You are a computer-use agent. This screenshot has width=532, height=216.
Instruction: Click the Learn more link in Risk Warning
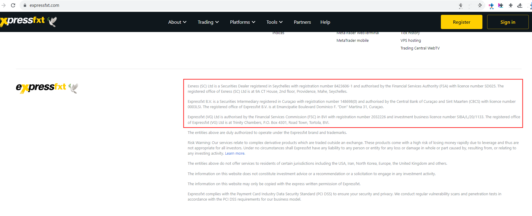(x=235, y=153)
